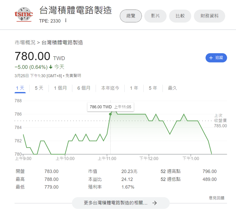Switch to the 5 年 chart range

(x=153, y=88)
